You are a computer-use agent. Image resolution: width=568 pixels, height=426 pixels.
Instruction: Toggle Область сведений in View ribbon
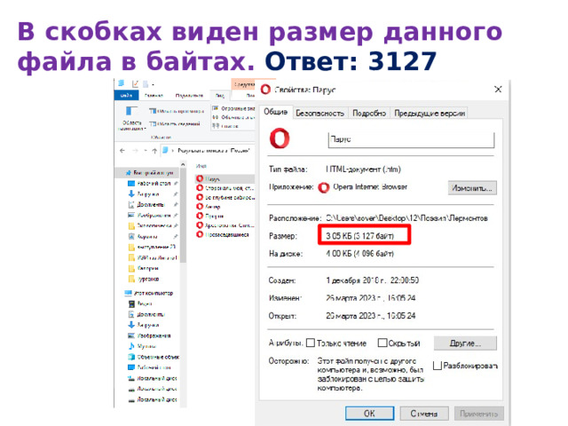[x=175, y=124]
